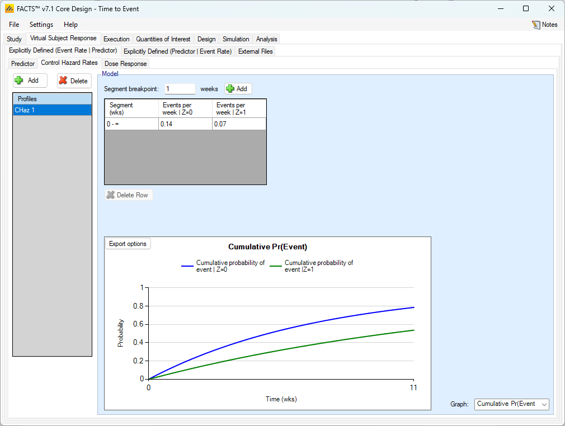Viewport: 565px width, 426px height.
Task: Switch to the Predictor tab
Action: point(23,64)
